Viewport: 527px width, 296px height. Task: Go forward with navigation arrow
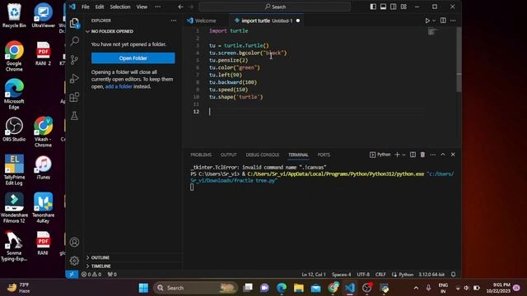(191, 7)
